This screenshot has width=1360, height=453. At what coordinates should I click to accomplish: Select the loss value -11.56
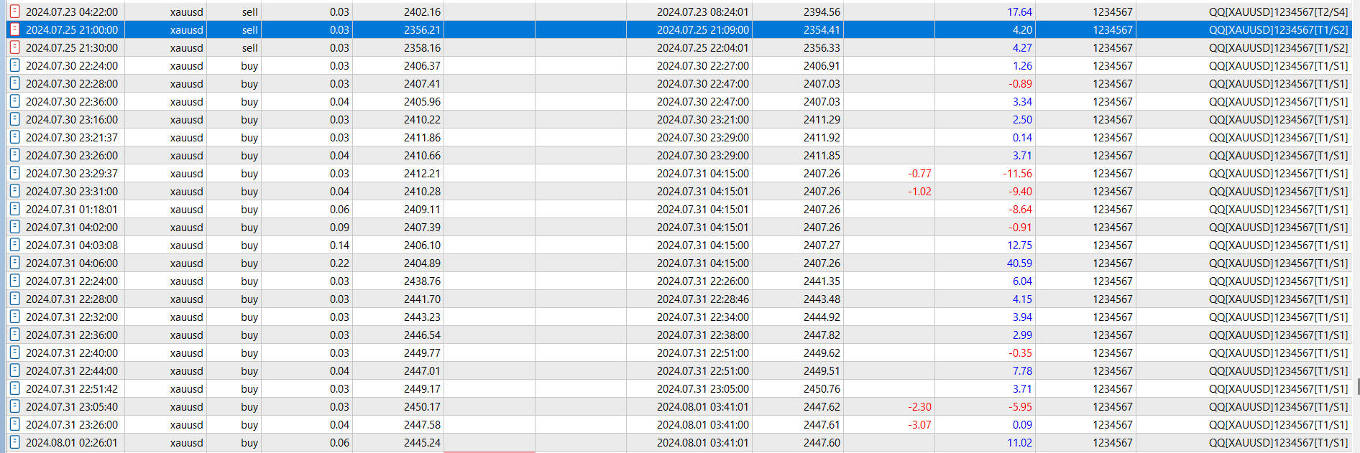[x=1017, y=174]
